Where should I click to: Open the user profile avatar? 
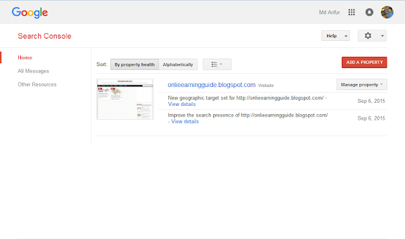pyautogui.click(x=387, y=12)
